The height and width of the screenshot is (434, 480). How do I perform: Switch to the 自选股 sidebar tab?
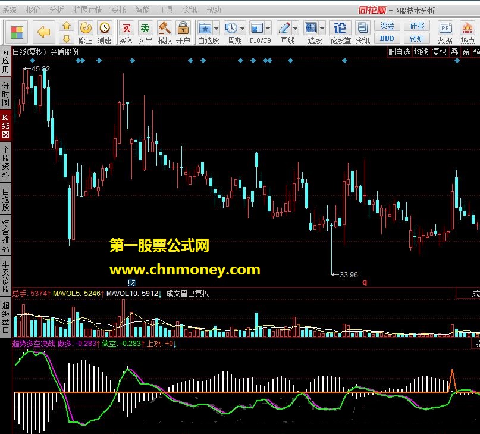(5, 199)
